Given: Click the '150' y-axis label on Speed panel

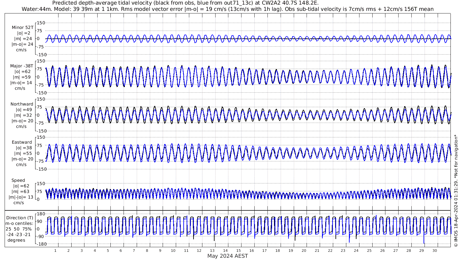Looking at the screenshot, I should [41, 183].
